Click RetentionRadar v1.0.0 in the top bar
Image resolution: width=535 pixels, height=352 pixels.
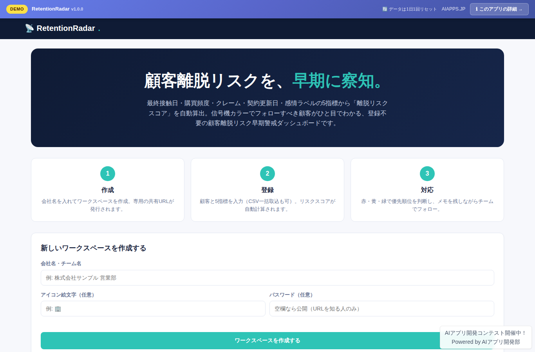(58, 9)
